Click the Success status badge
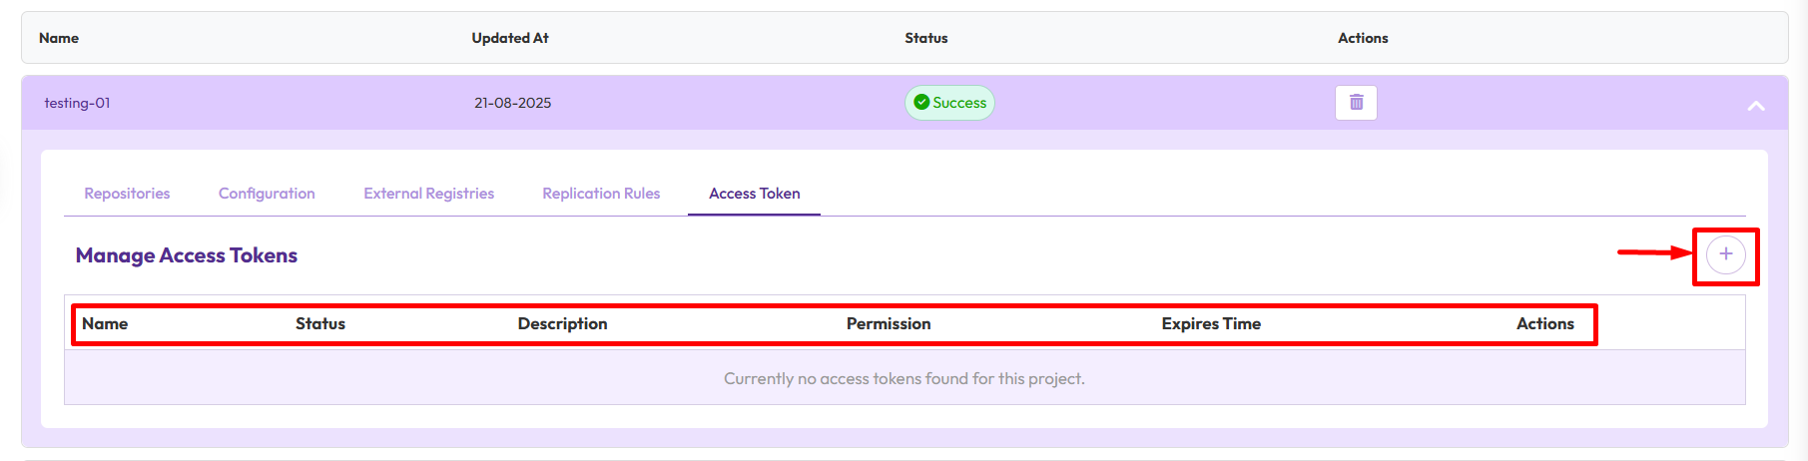Screen dimensions: 1808x461 [x=949, y=103]
